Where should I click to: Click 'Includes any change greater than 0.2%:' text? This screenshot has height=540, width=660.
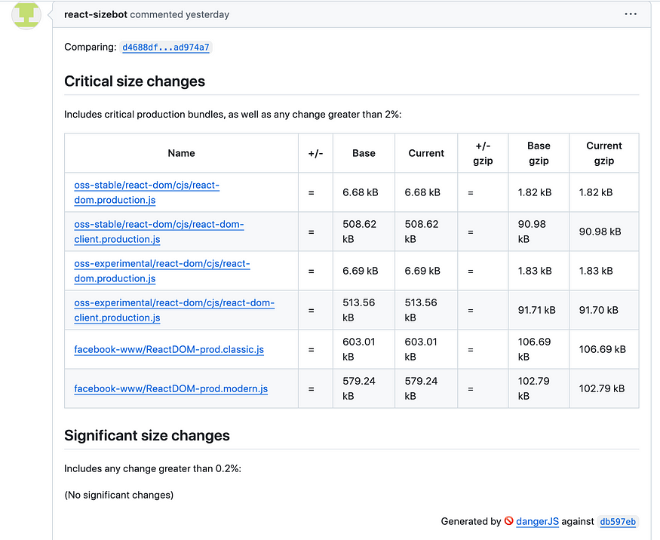pos(153,468)
